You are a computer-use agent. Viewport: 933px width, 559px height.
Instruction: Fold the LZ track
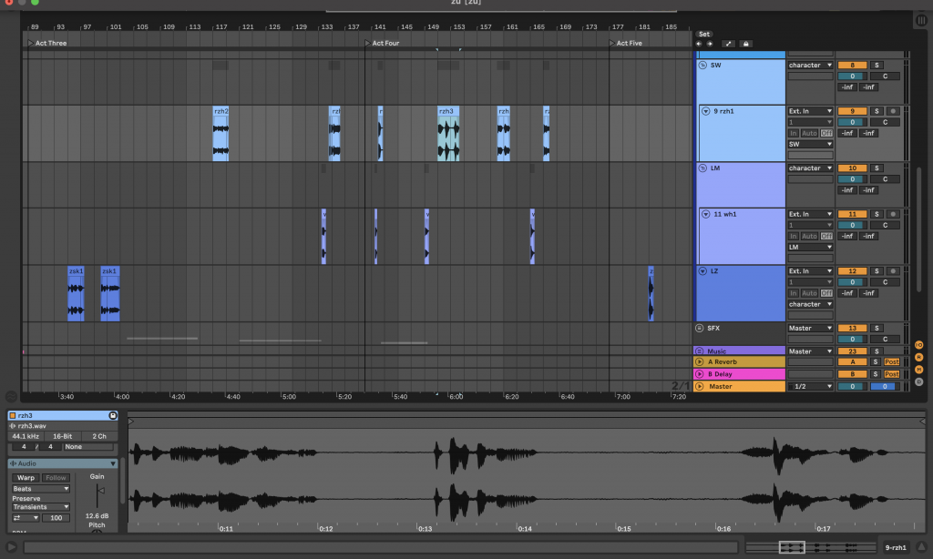tap(702, 271)
